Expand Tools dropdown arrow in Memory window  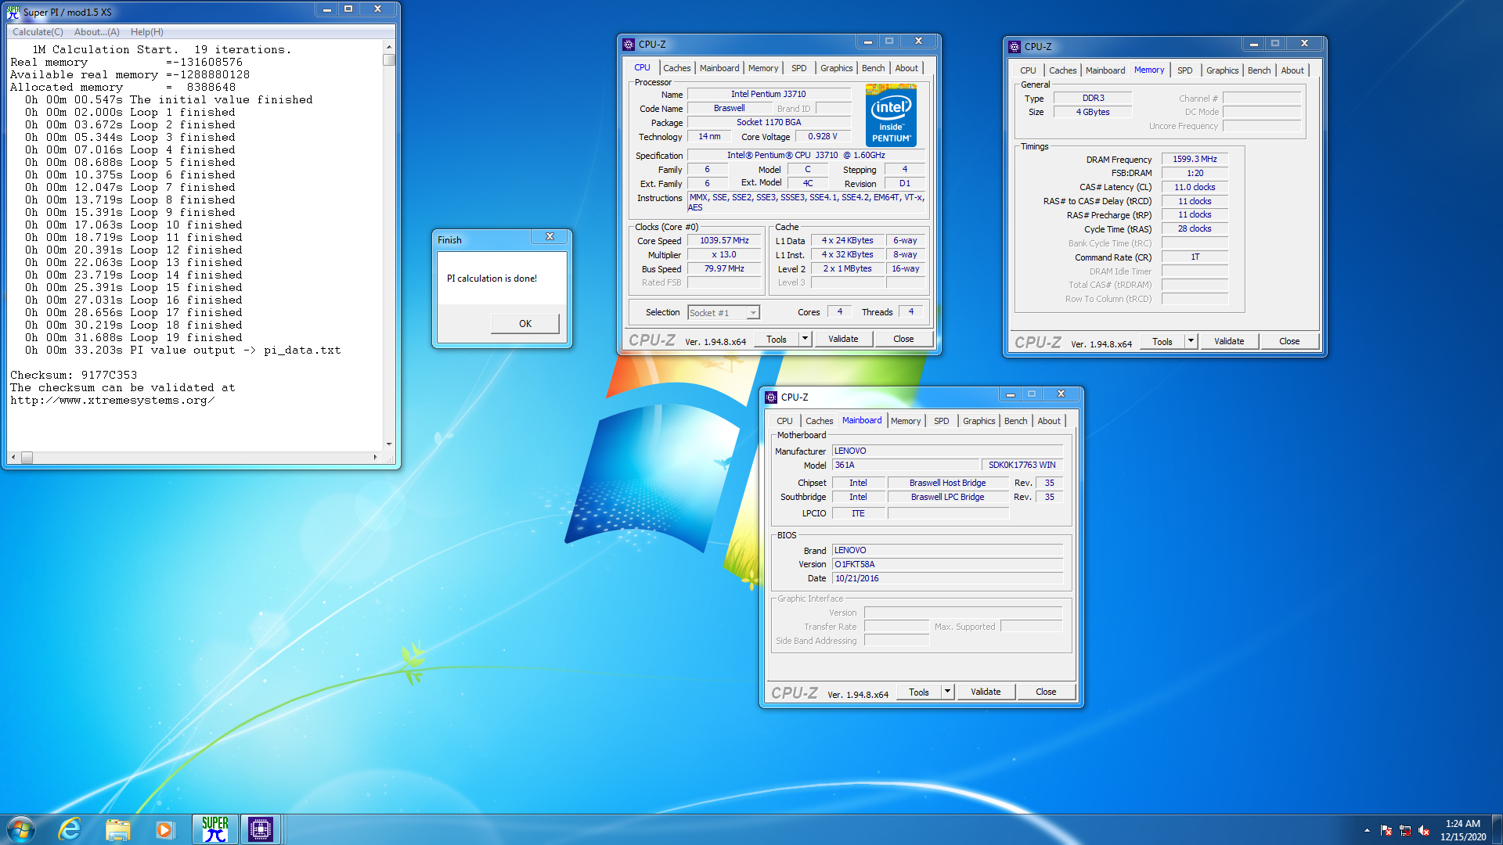click(1191, 342)
